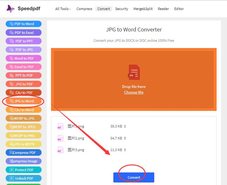This screenshot has height=185, width=227.
Task: Click the JPG to PDF sidebar icon
Action: tap(12, 84)
